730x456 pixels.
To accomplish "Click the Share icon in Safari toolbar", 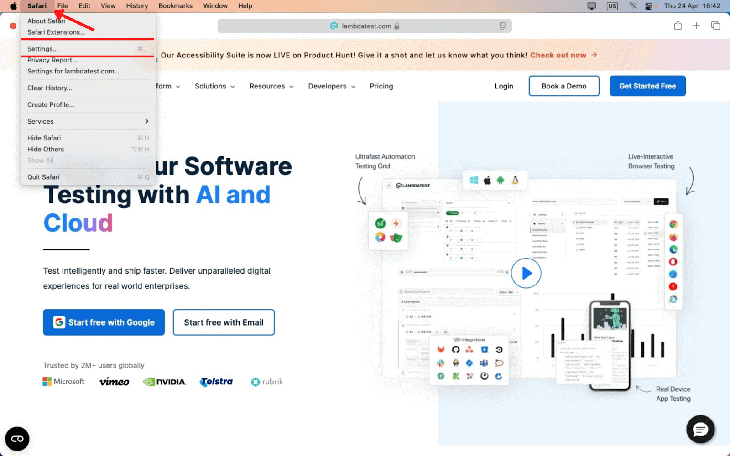I will [x=678, y=26].
